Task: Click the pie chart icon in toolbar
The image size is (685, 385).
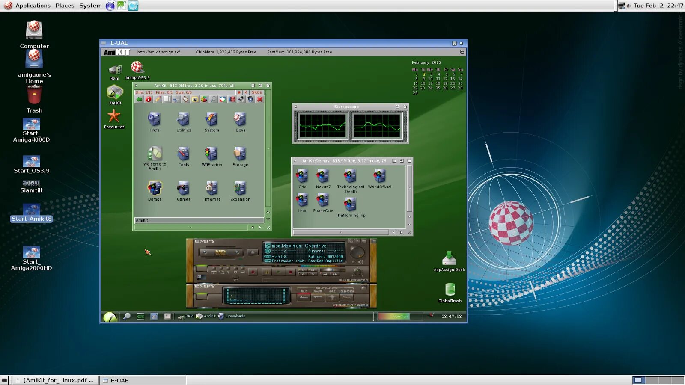Action: 204,99
